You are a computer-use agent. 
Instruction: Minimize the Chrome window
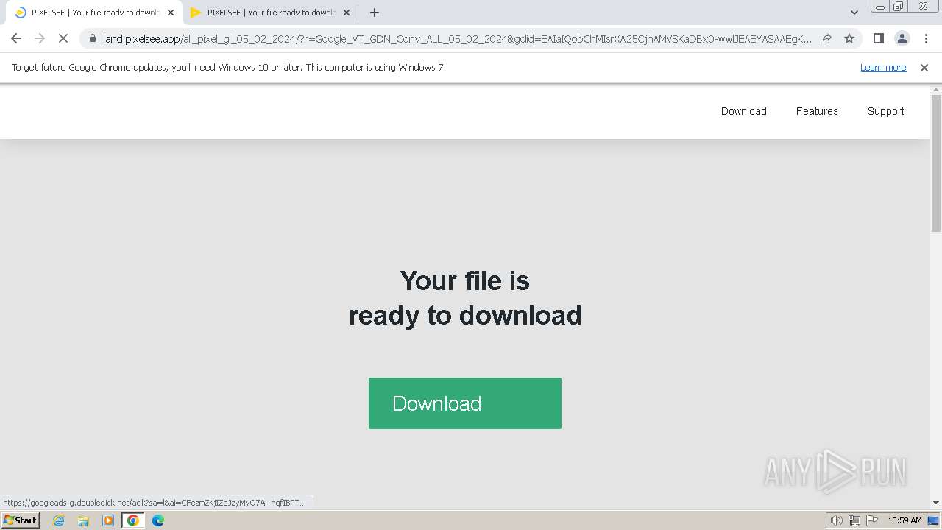coord(879,7)
